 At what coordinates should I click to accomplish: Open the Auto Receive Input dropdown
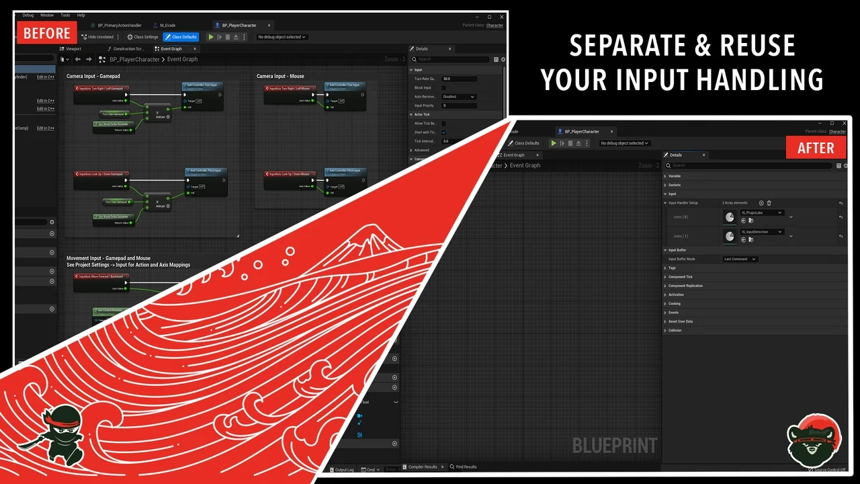coord(459,97)
